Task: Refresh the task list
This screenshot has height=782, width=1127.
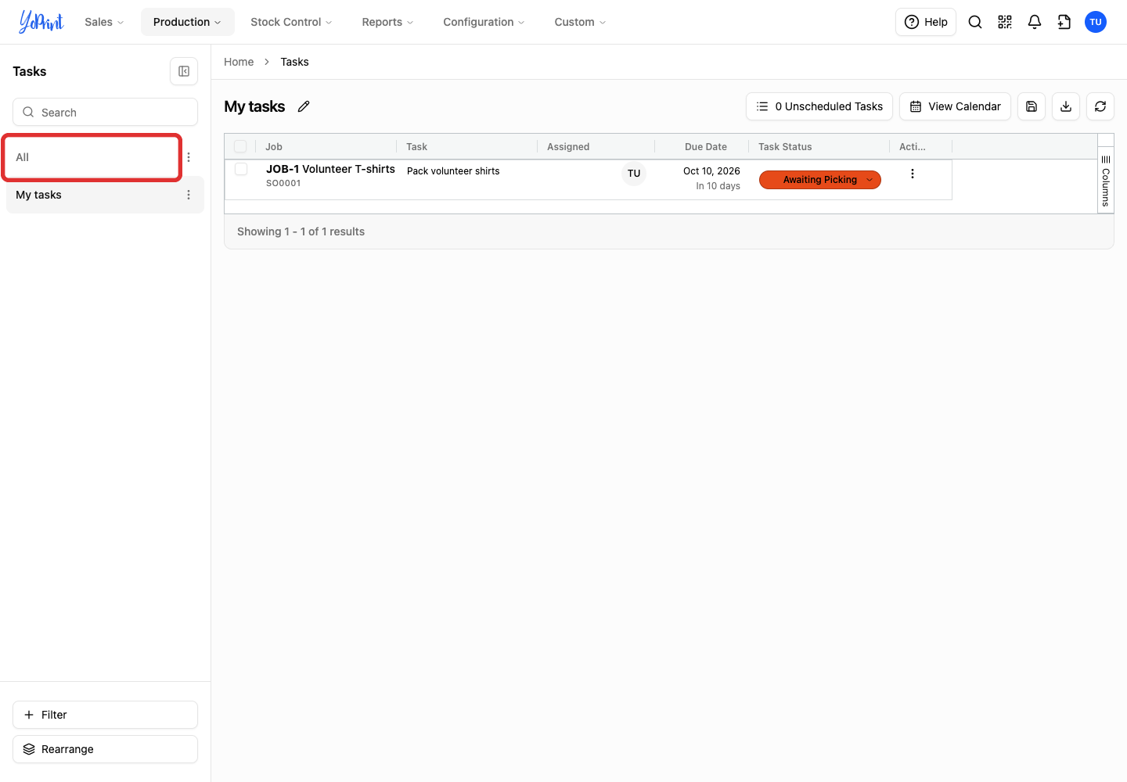Action: [1100, 106]
